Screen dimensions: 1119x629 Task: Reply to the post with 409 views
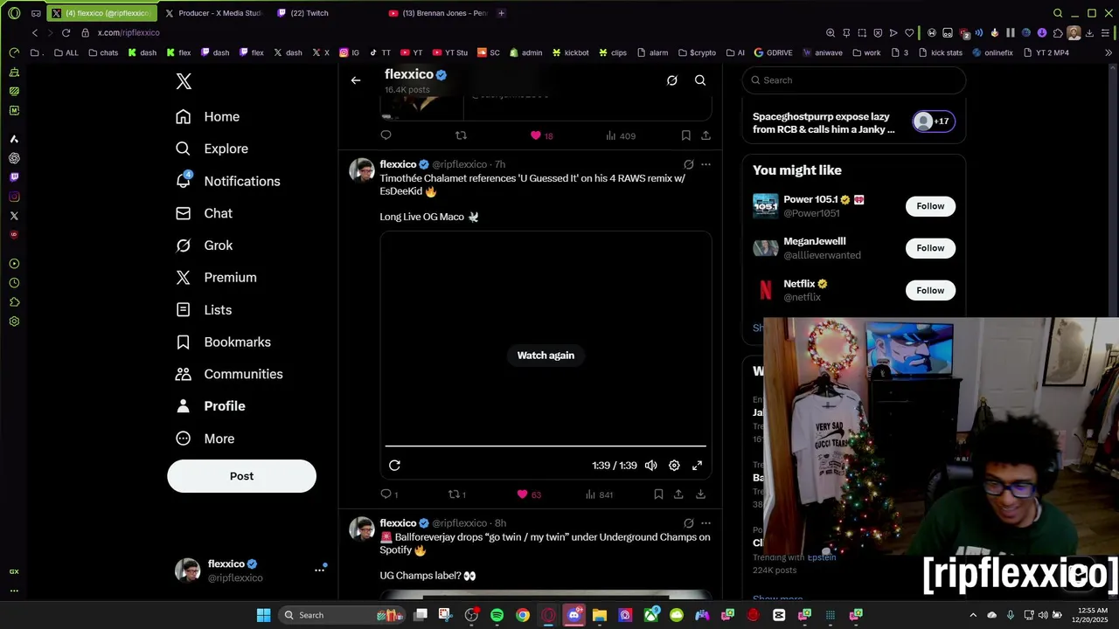tap(386, 135)
